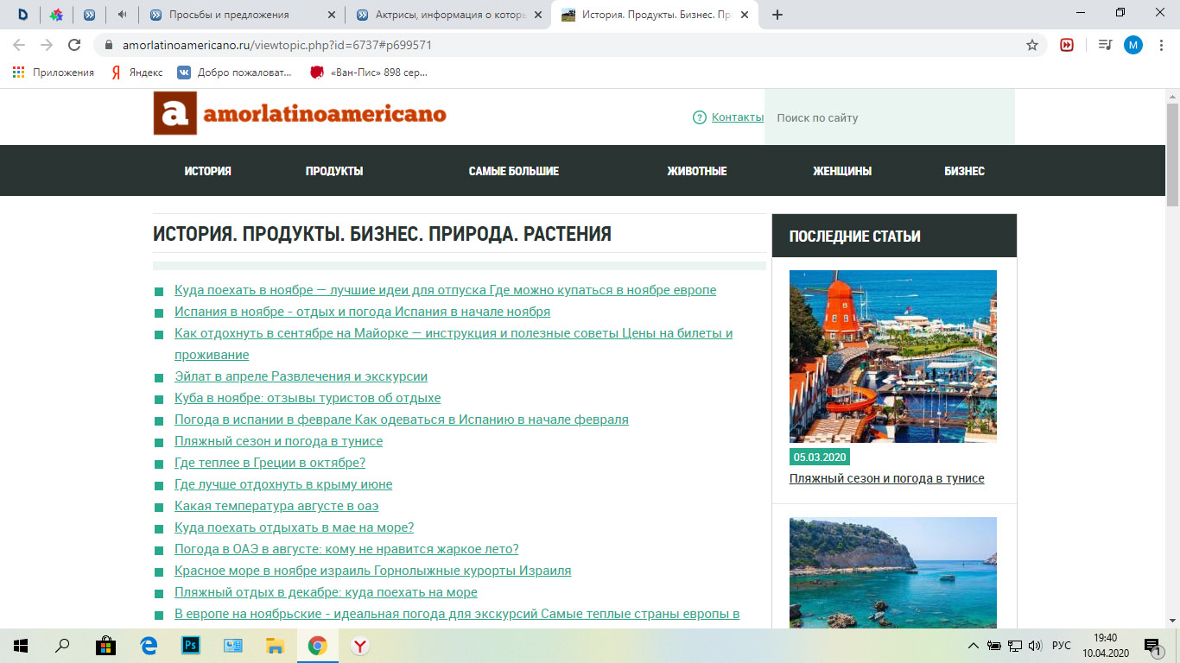Click the page vertical scrollbar thumb

click(x=1172, y=154)
